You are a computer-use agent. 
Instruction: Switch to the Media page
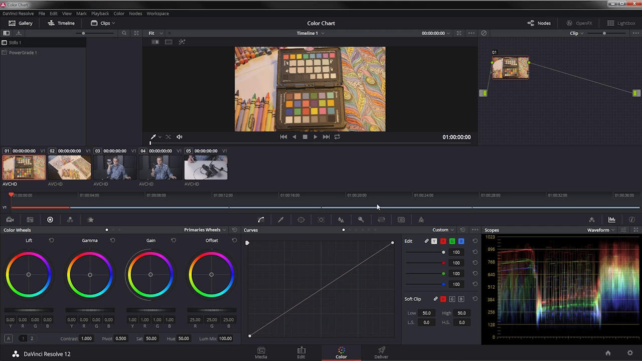(261, 353)
